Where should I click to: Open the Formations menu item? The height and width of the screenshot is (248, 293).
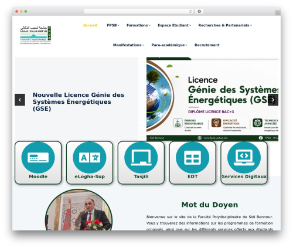point(137,25)
